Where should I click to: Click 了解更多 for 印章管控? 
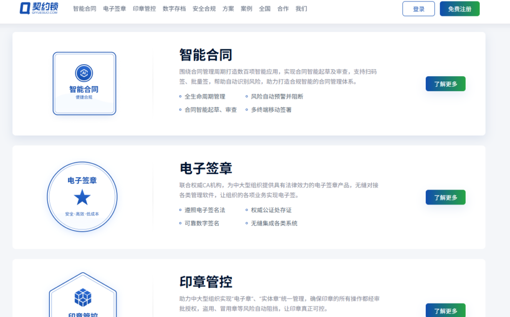(x=446, y=311)
